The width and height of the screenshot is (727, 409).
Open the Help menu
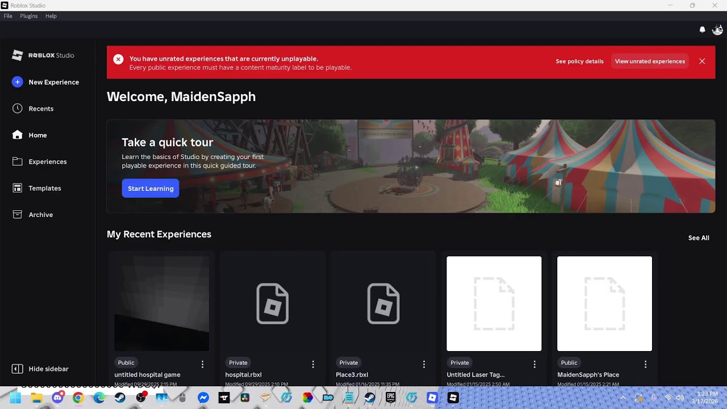pyautogui.click(x=51, y=16)
